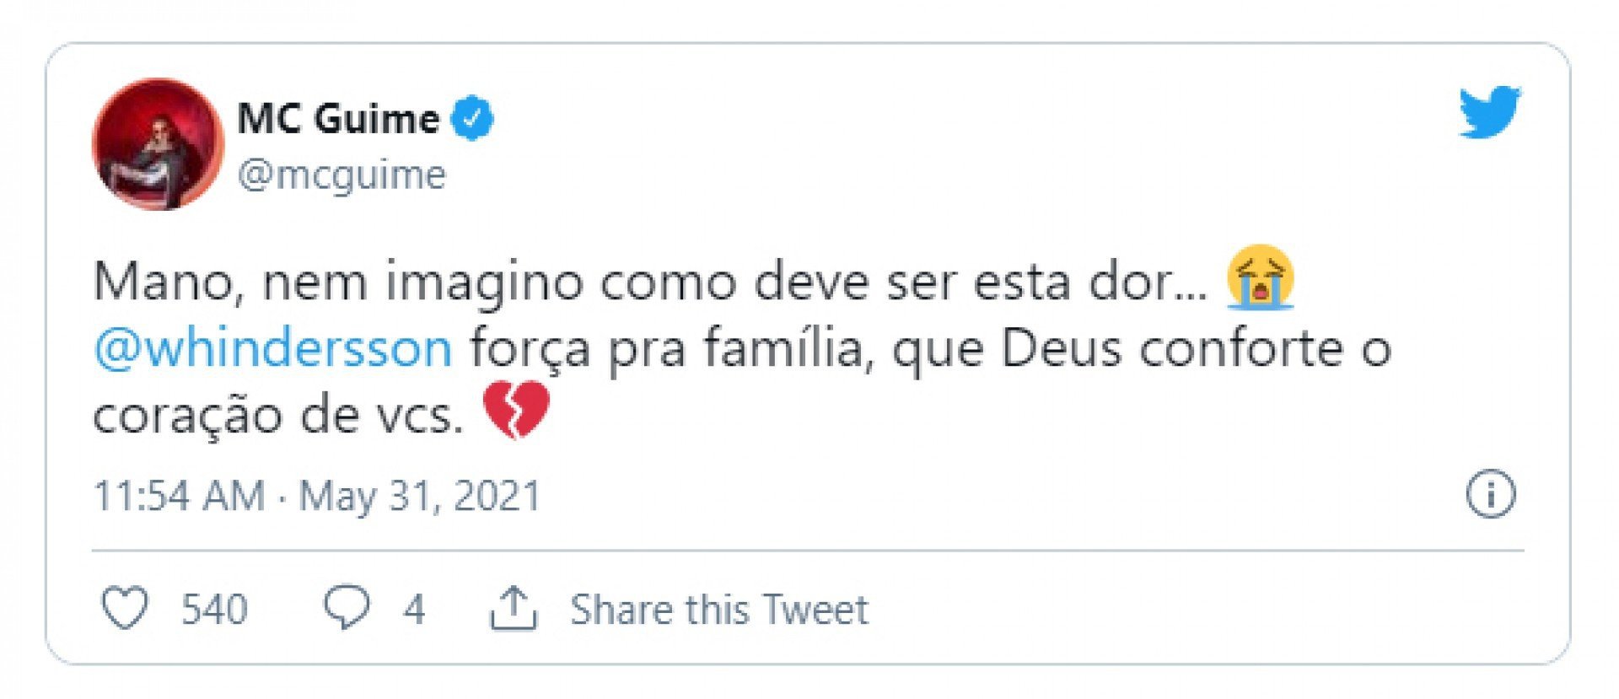
Task: Open the 11:54 AM timestamp link
Action: pyautogui.click(x=179, y=496)
